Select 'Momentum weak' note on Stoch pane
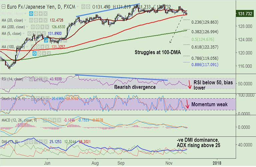This screenshot has height=167, width=256. point(209,104)
